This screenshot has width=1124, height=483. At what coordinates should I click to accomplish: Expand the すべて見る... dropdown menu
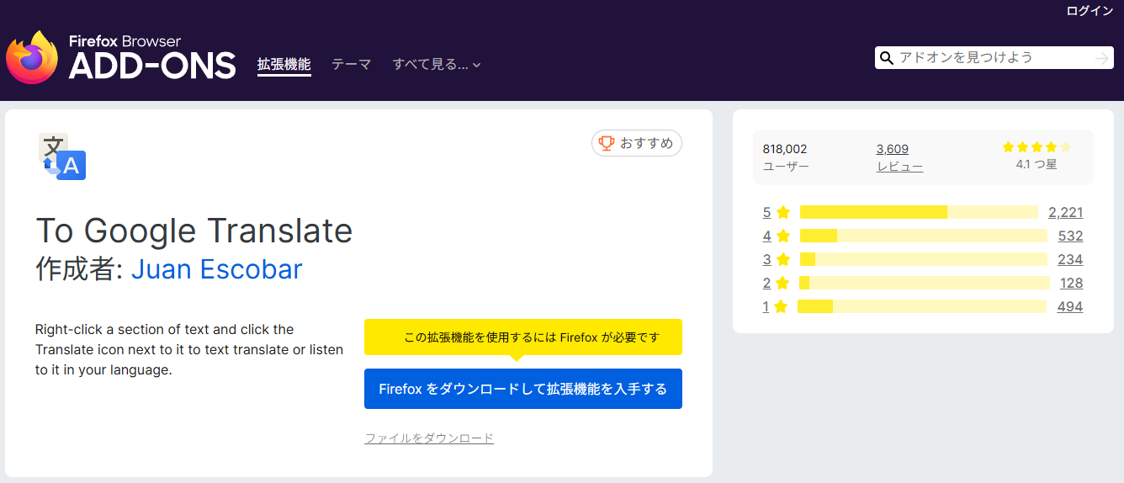437,64
